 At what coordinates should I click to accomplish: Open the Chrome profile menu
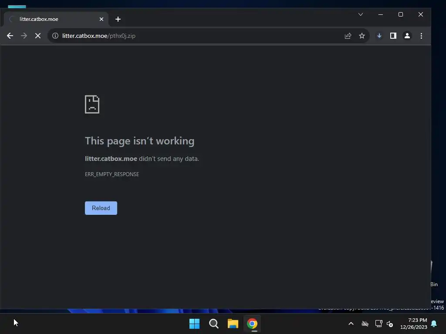point(407,36)
